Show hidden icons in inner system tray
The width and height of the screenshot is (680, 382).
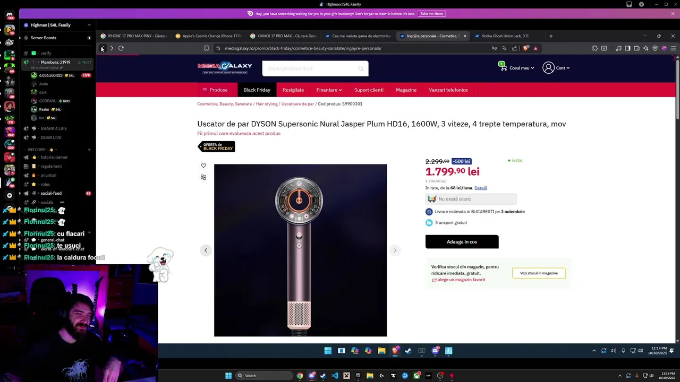click(594, 351)
